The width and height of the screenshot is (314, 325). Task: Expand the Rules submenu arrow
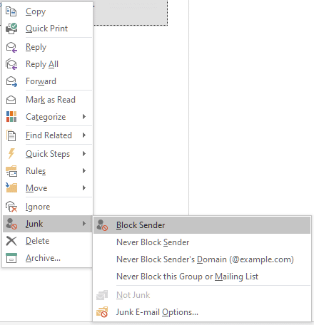(83, 171)
